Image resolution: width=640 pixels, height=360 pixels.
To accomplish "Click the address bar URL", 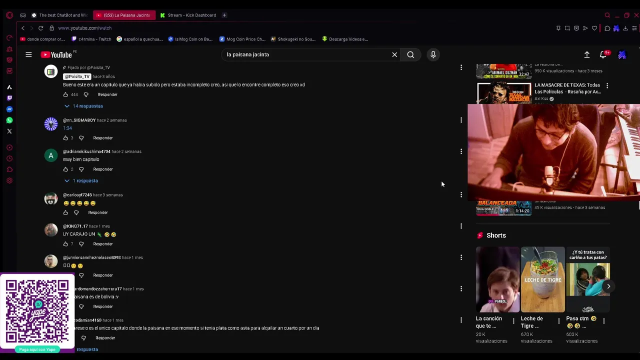I will click(84, 28).
